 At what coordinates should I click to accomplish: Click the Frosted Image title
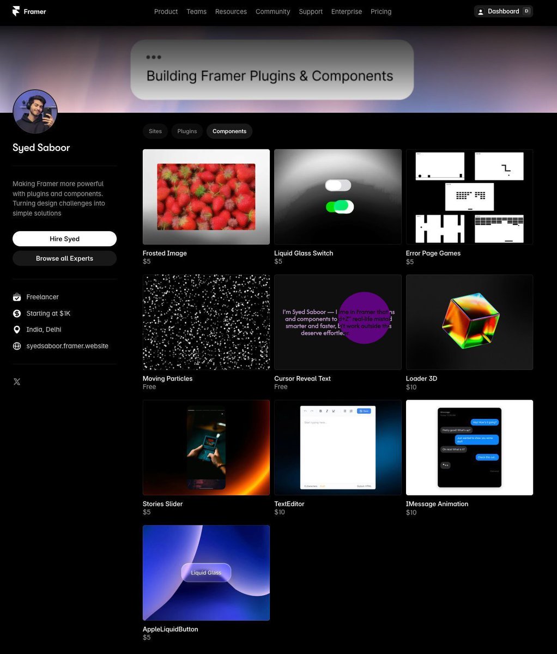point(165,253)
